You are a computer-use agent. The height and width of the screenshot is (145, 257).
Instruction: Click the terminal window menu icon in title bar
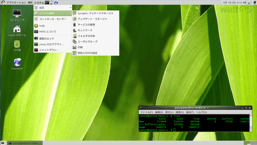pos(141,108)
